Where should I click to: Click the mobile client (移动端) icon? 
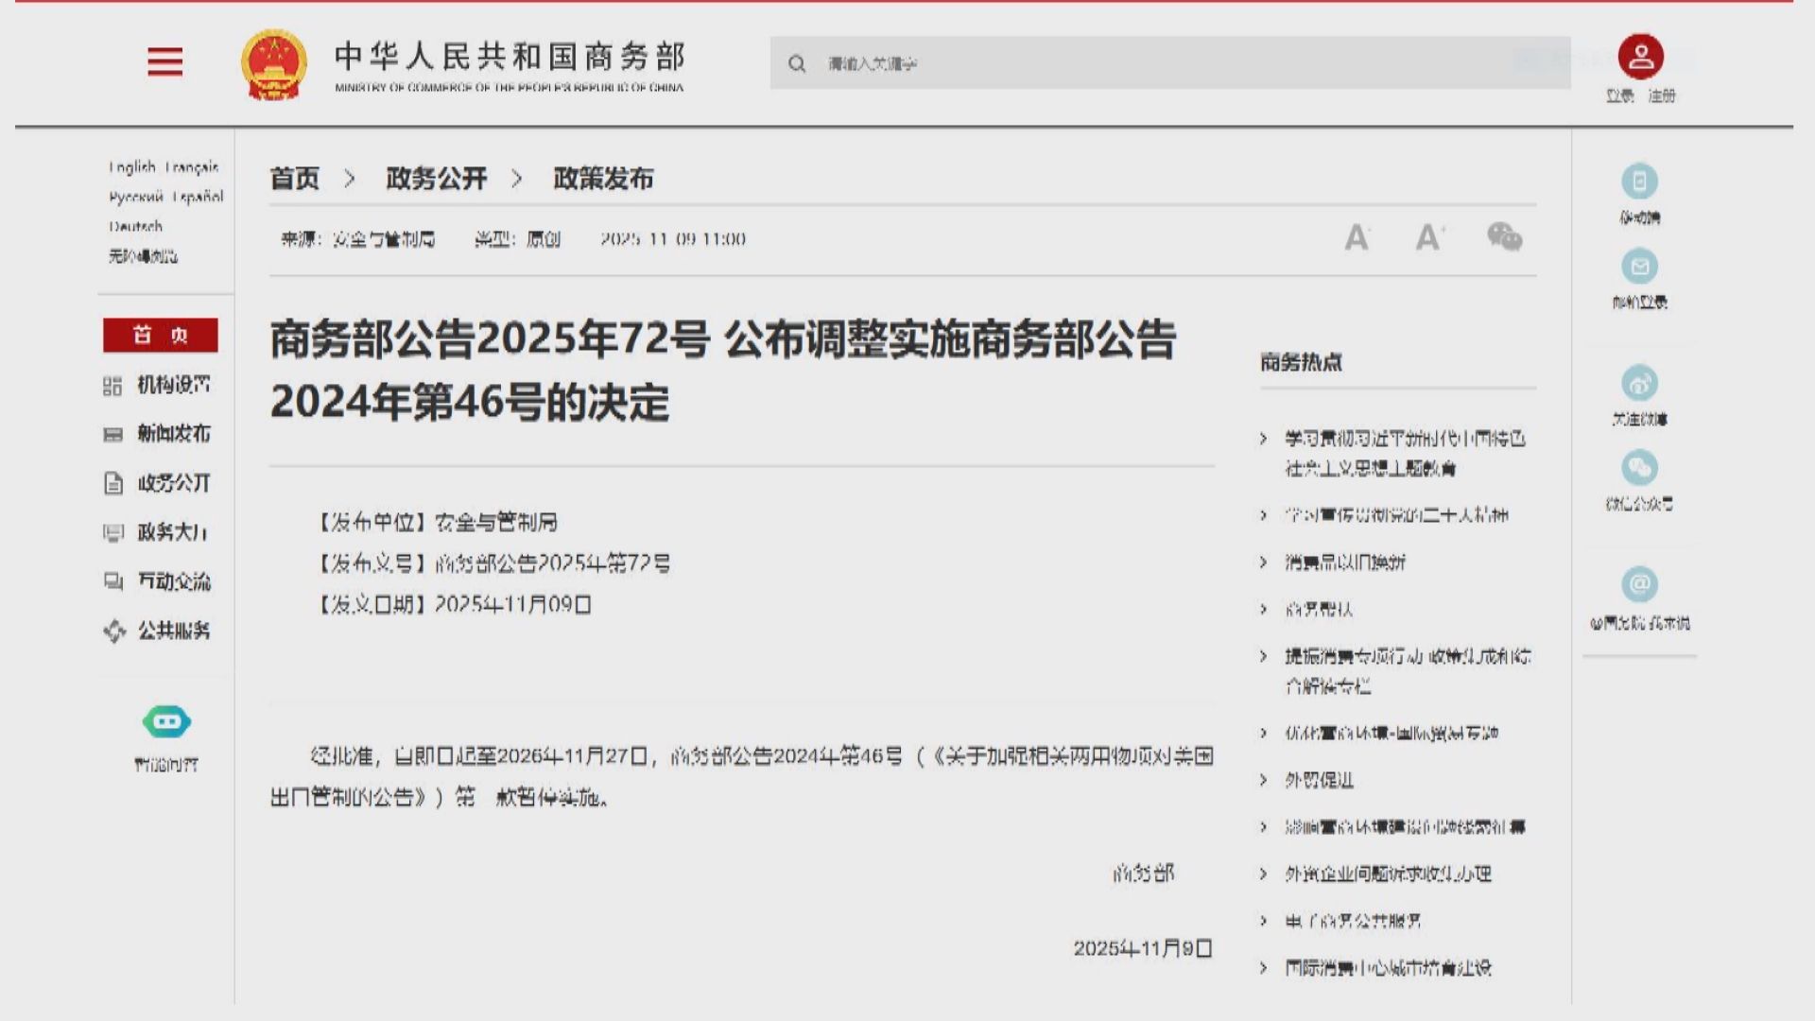(1640, 182)
